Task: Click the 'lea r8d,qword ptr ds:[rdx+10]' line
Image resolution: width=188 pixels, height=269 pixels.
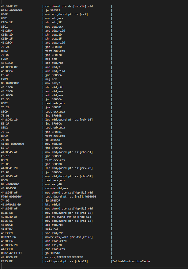Action: pos(69,120)
